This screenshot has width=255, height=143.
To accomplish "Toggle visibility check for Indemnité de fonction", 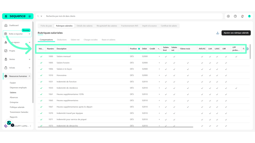I will pos(41,82).
